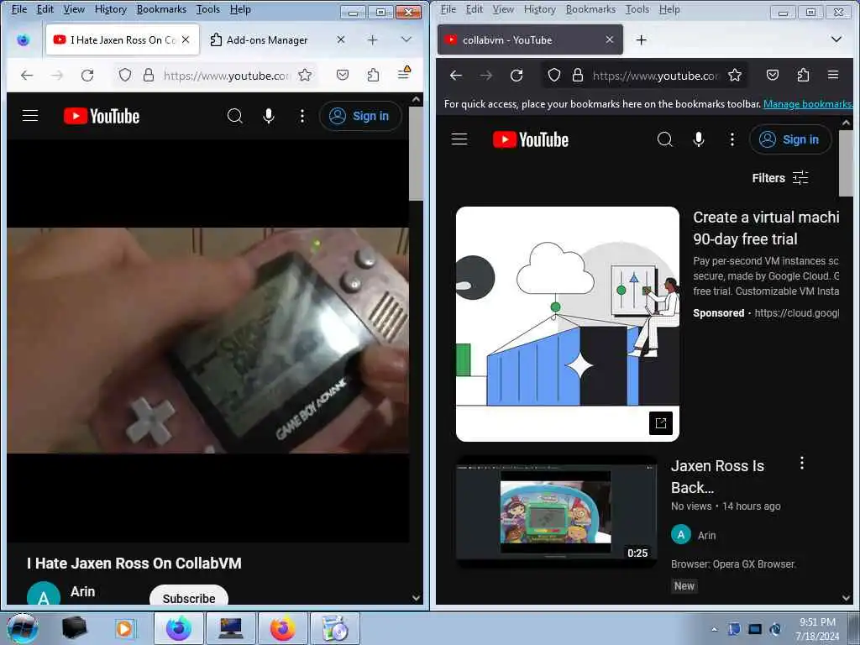Click Arin channel avatar in search result
Screen dimensions: 860x645
click(x=680, y=535)
